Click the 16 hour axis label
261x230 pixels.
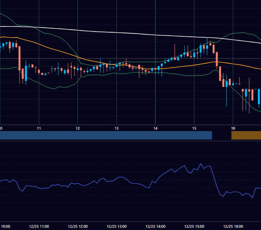coord(233,128)
